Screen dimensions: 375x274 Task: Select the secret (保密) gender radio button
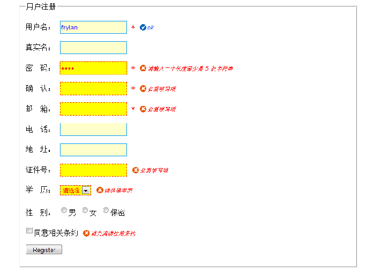coord(106,210)
